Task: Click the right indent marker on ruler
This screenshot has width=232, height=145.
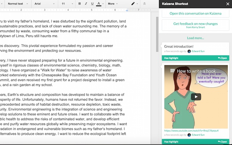Action: [127, 11]
